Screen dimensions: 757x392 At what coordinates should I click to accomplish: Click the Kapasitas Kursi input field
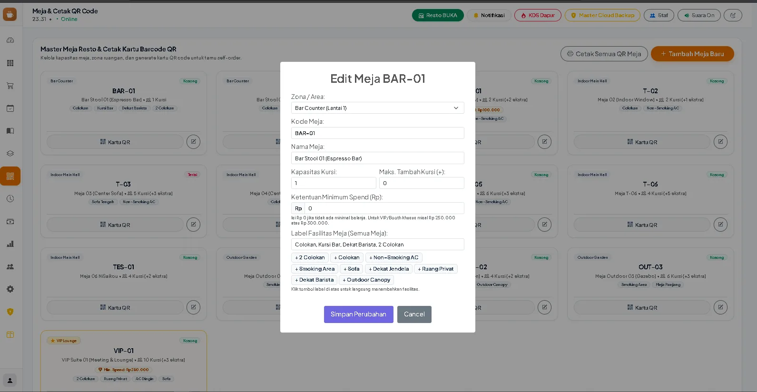(334, 183)
